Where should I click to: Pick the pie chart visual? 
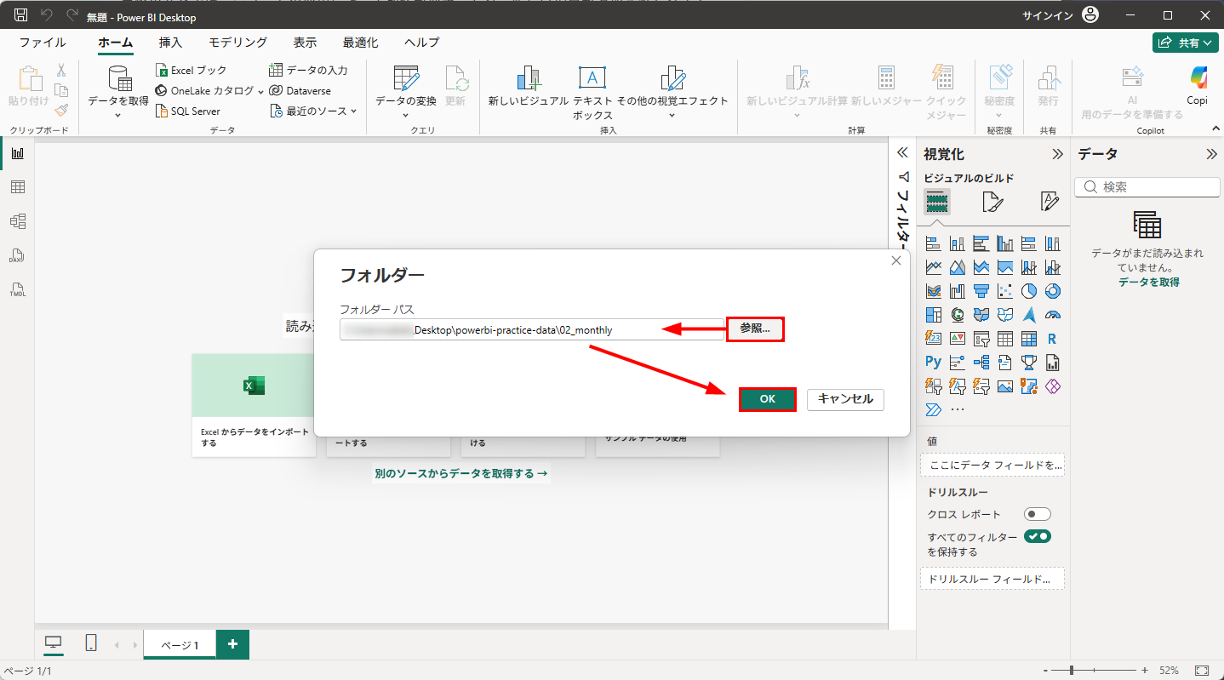[x=1028, y=291]
